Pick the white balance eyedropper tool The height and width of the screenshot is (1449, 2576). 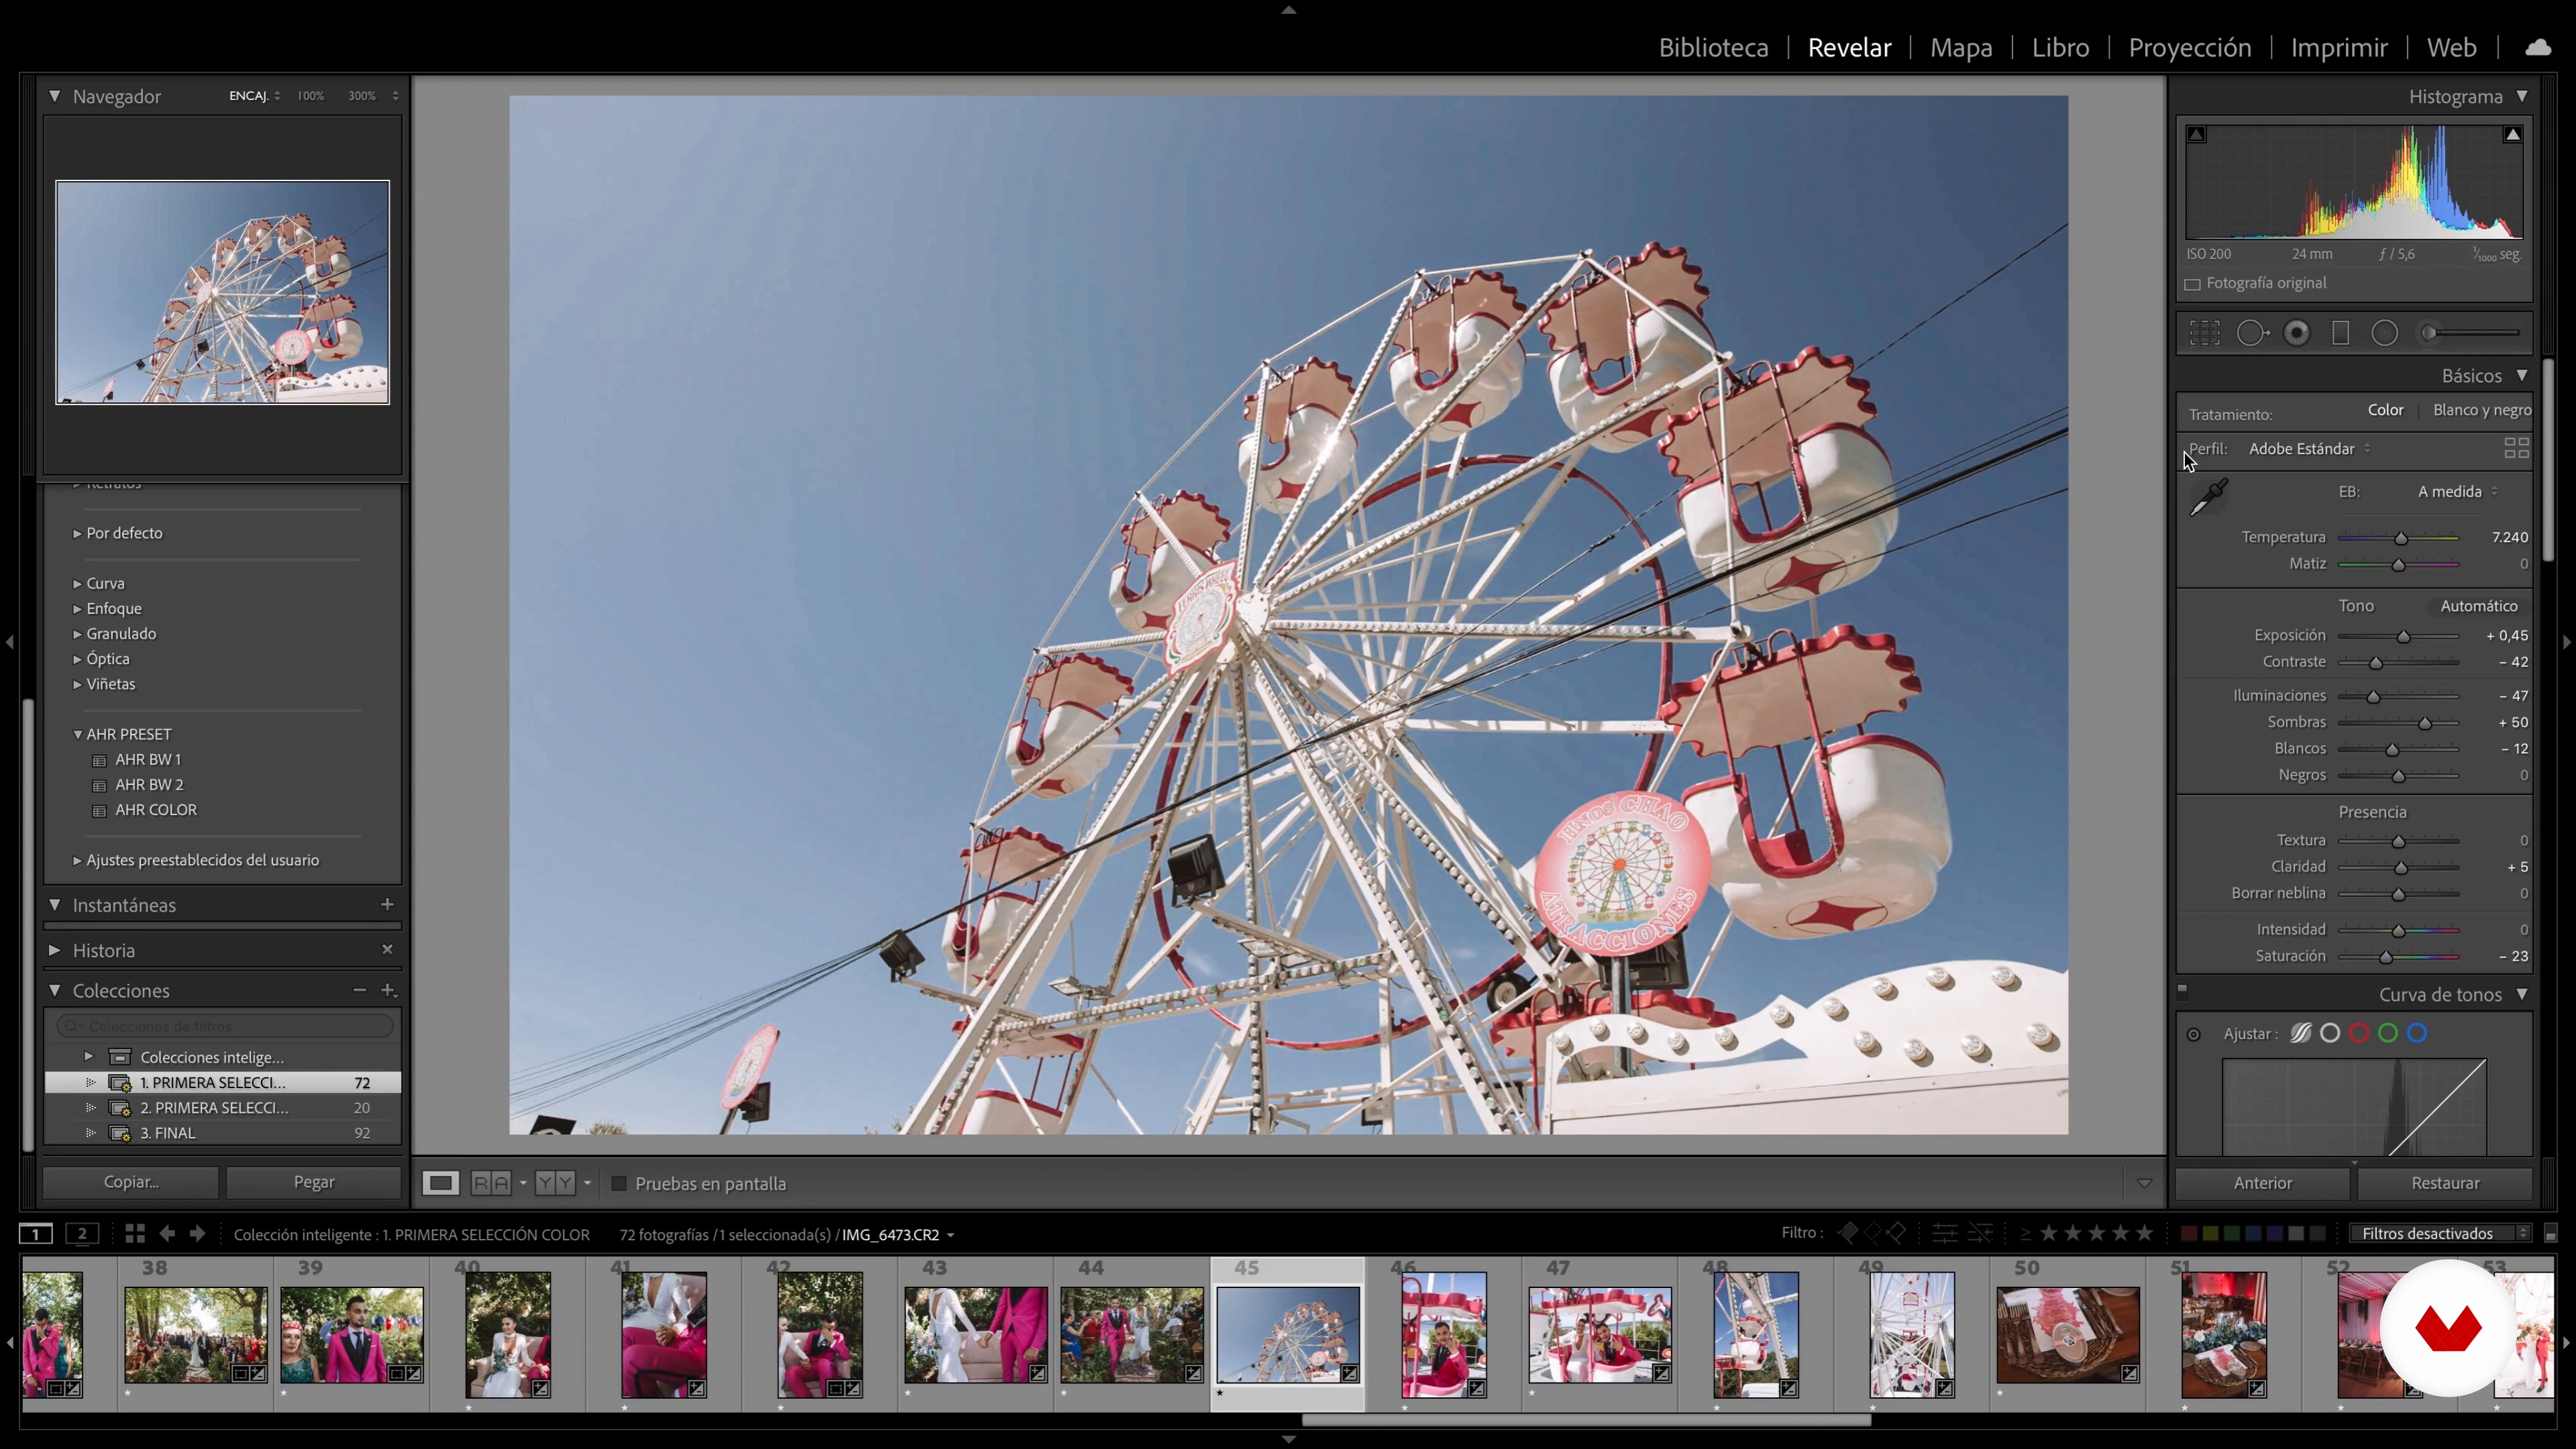[x=2209, y=497]
